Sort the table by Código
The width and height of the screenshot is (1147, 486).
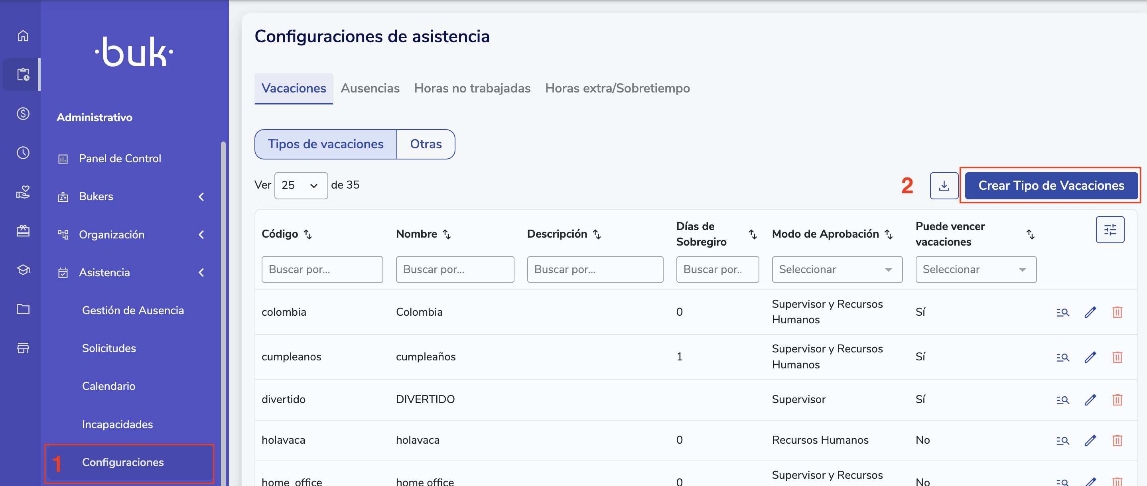307,234
